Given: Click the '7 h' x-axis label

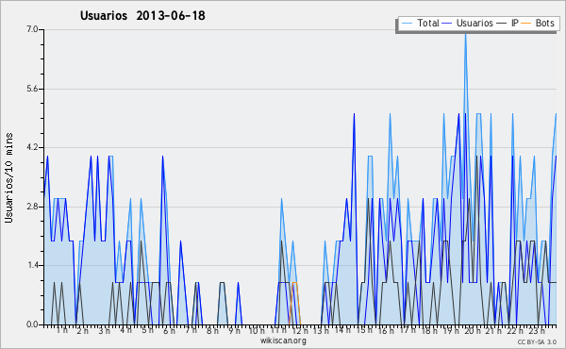Looking at the screenshot, I should point(191,330).
